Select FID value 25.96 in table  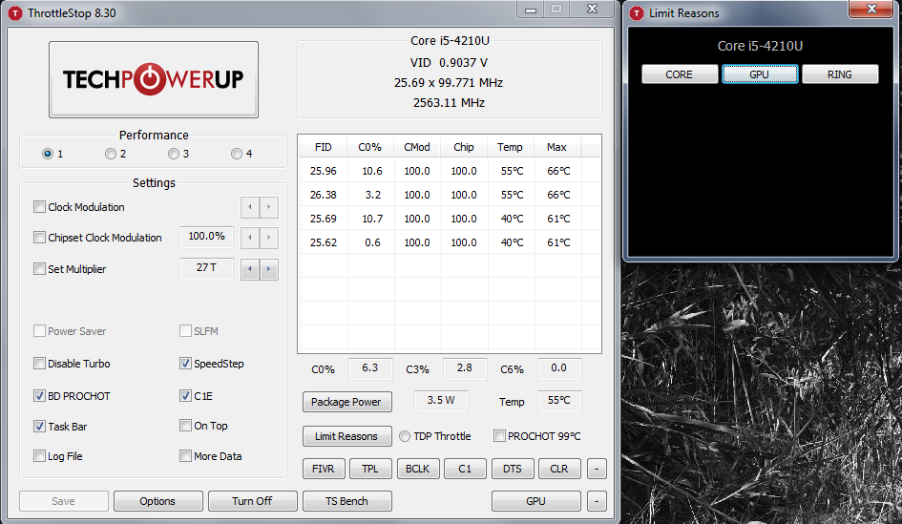[324, 171]
